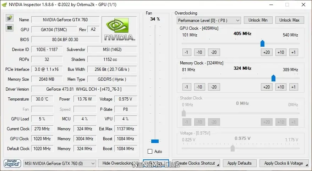
Task: Decrease GPU Clock by 10 MHz
Action: click(199, 52)
